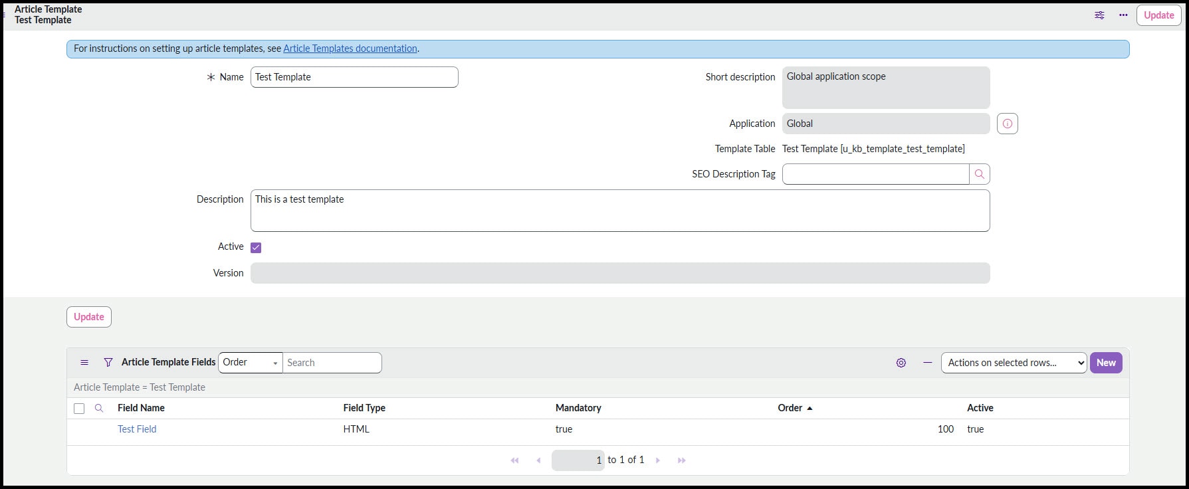Screen dimensions: 1189x489
Task: Click the header Update button
Action: 1158,15
